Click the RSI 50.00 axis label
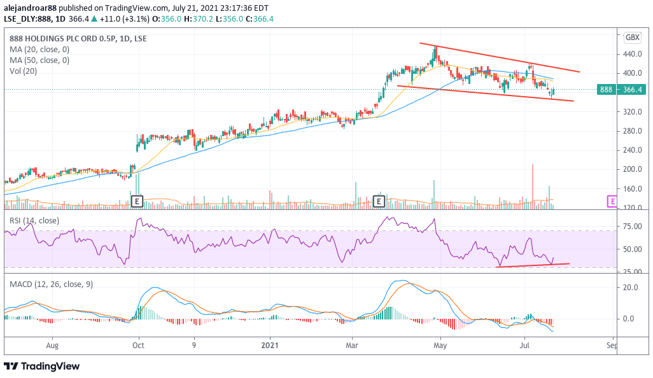 click(632, 249)
